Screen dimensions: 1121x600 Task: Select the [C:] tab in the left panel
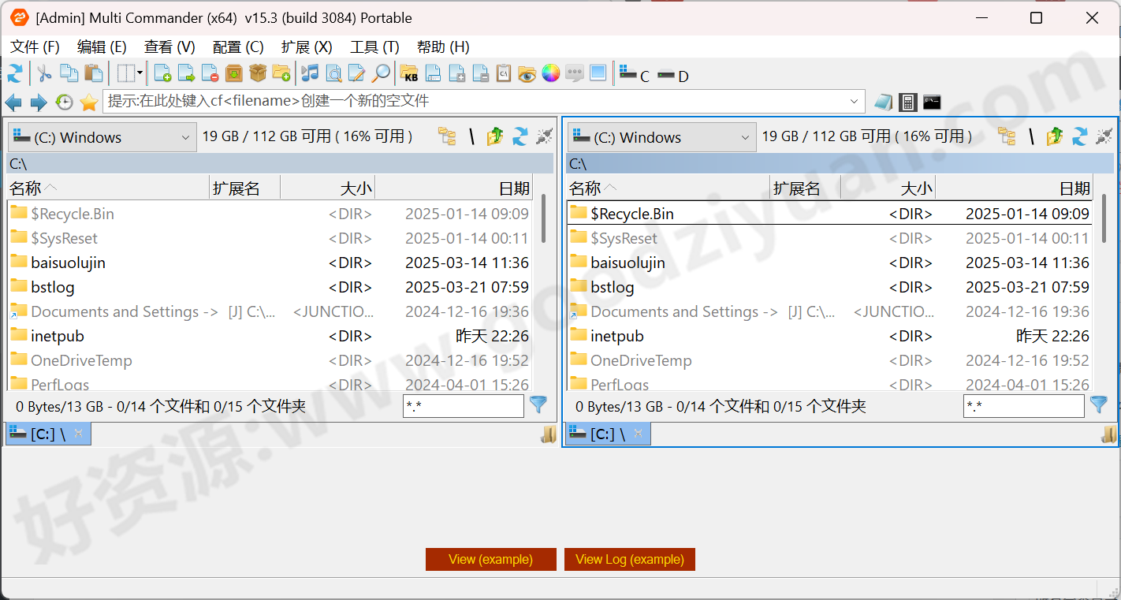tap(46, 433)
